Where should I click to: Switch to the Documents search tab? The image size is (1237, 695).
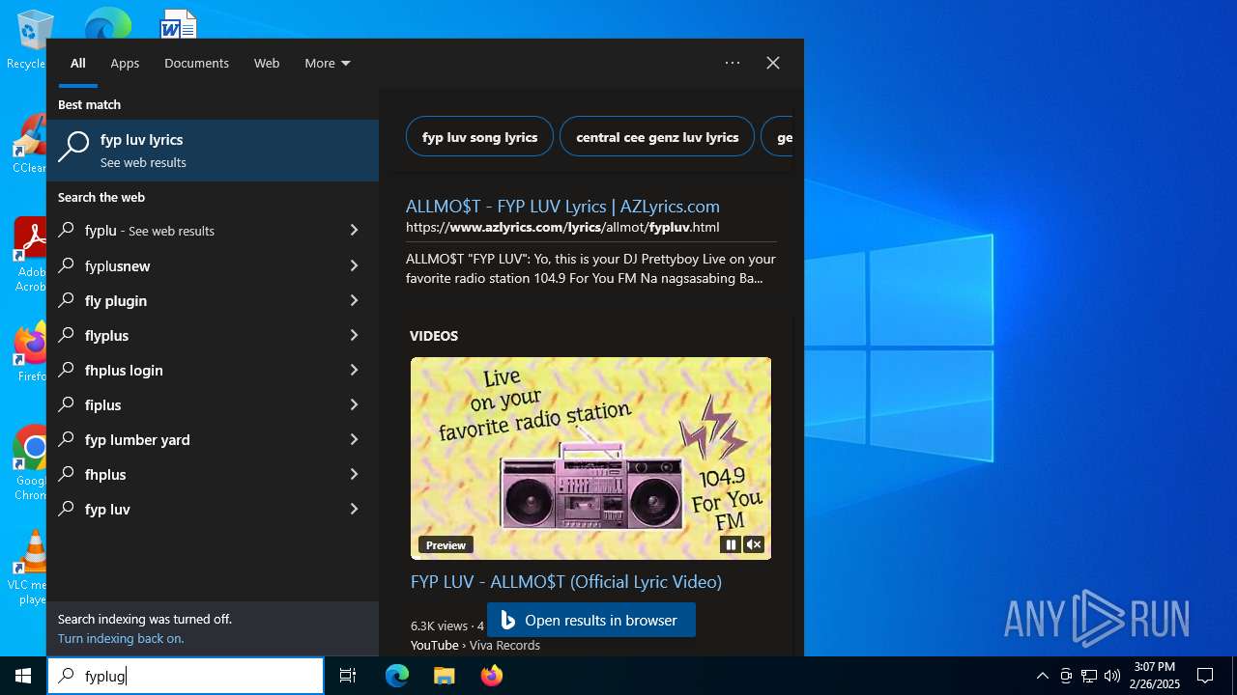coord(196,63)
